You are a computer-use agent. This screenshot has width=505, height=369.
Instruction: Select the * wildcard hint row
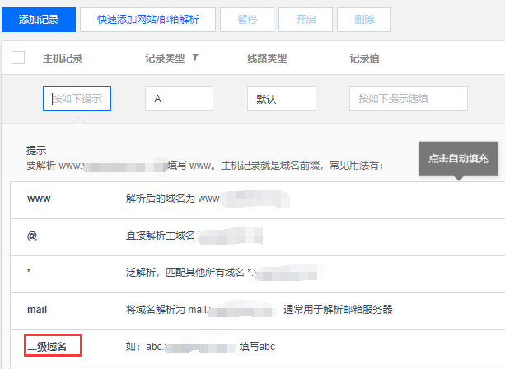[258, 274]
